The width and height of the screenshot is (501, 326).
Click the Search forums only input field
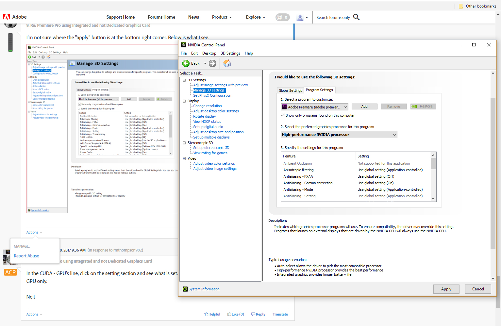tap(333, 17)
